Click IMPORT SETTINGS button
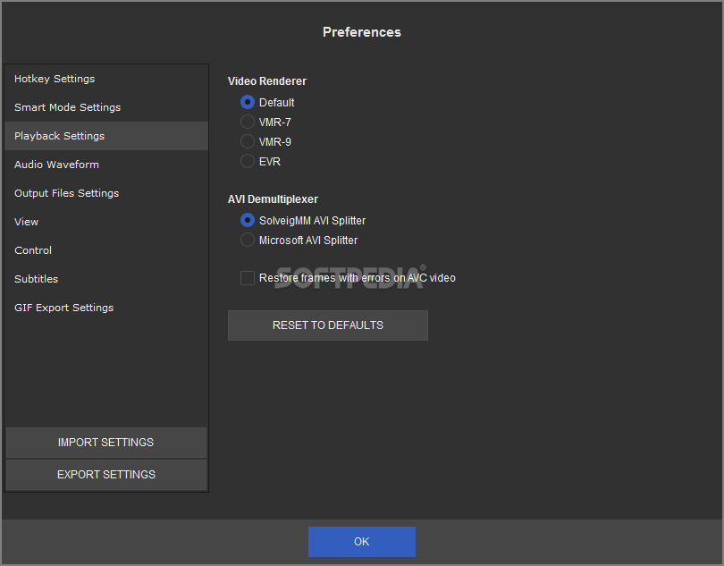The image size is (724, 566). pos(106,443)
